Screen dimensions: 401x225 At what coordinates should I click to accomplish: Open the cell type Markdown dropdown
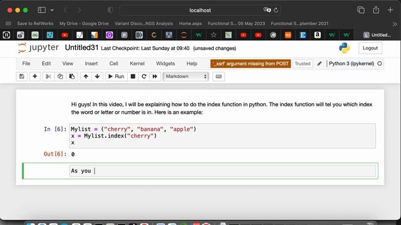point(185,76)
